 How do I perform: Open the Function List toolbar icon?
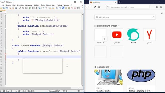(x=72, y=8)
